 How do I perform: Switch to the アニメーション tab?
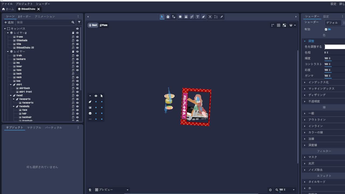(x=45, y=16)
